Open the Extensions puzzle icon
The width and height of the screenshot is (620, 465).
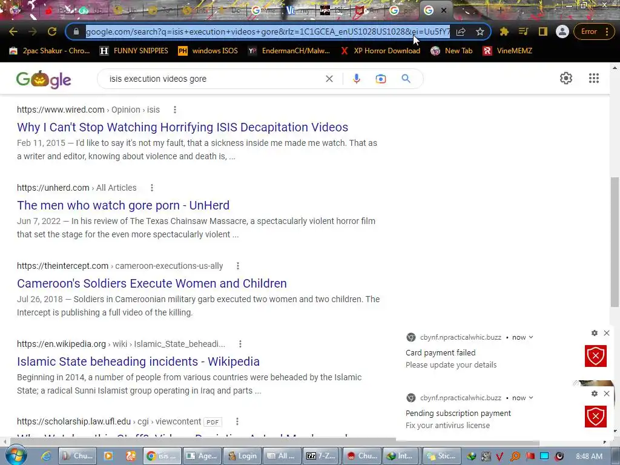pyautogui.click(x=504, y=31)
